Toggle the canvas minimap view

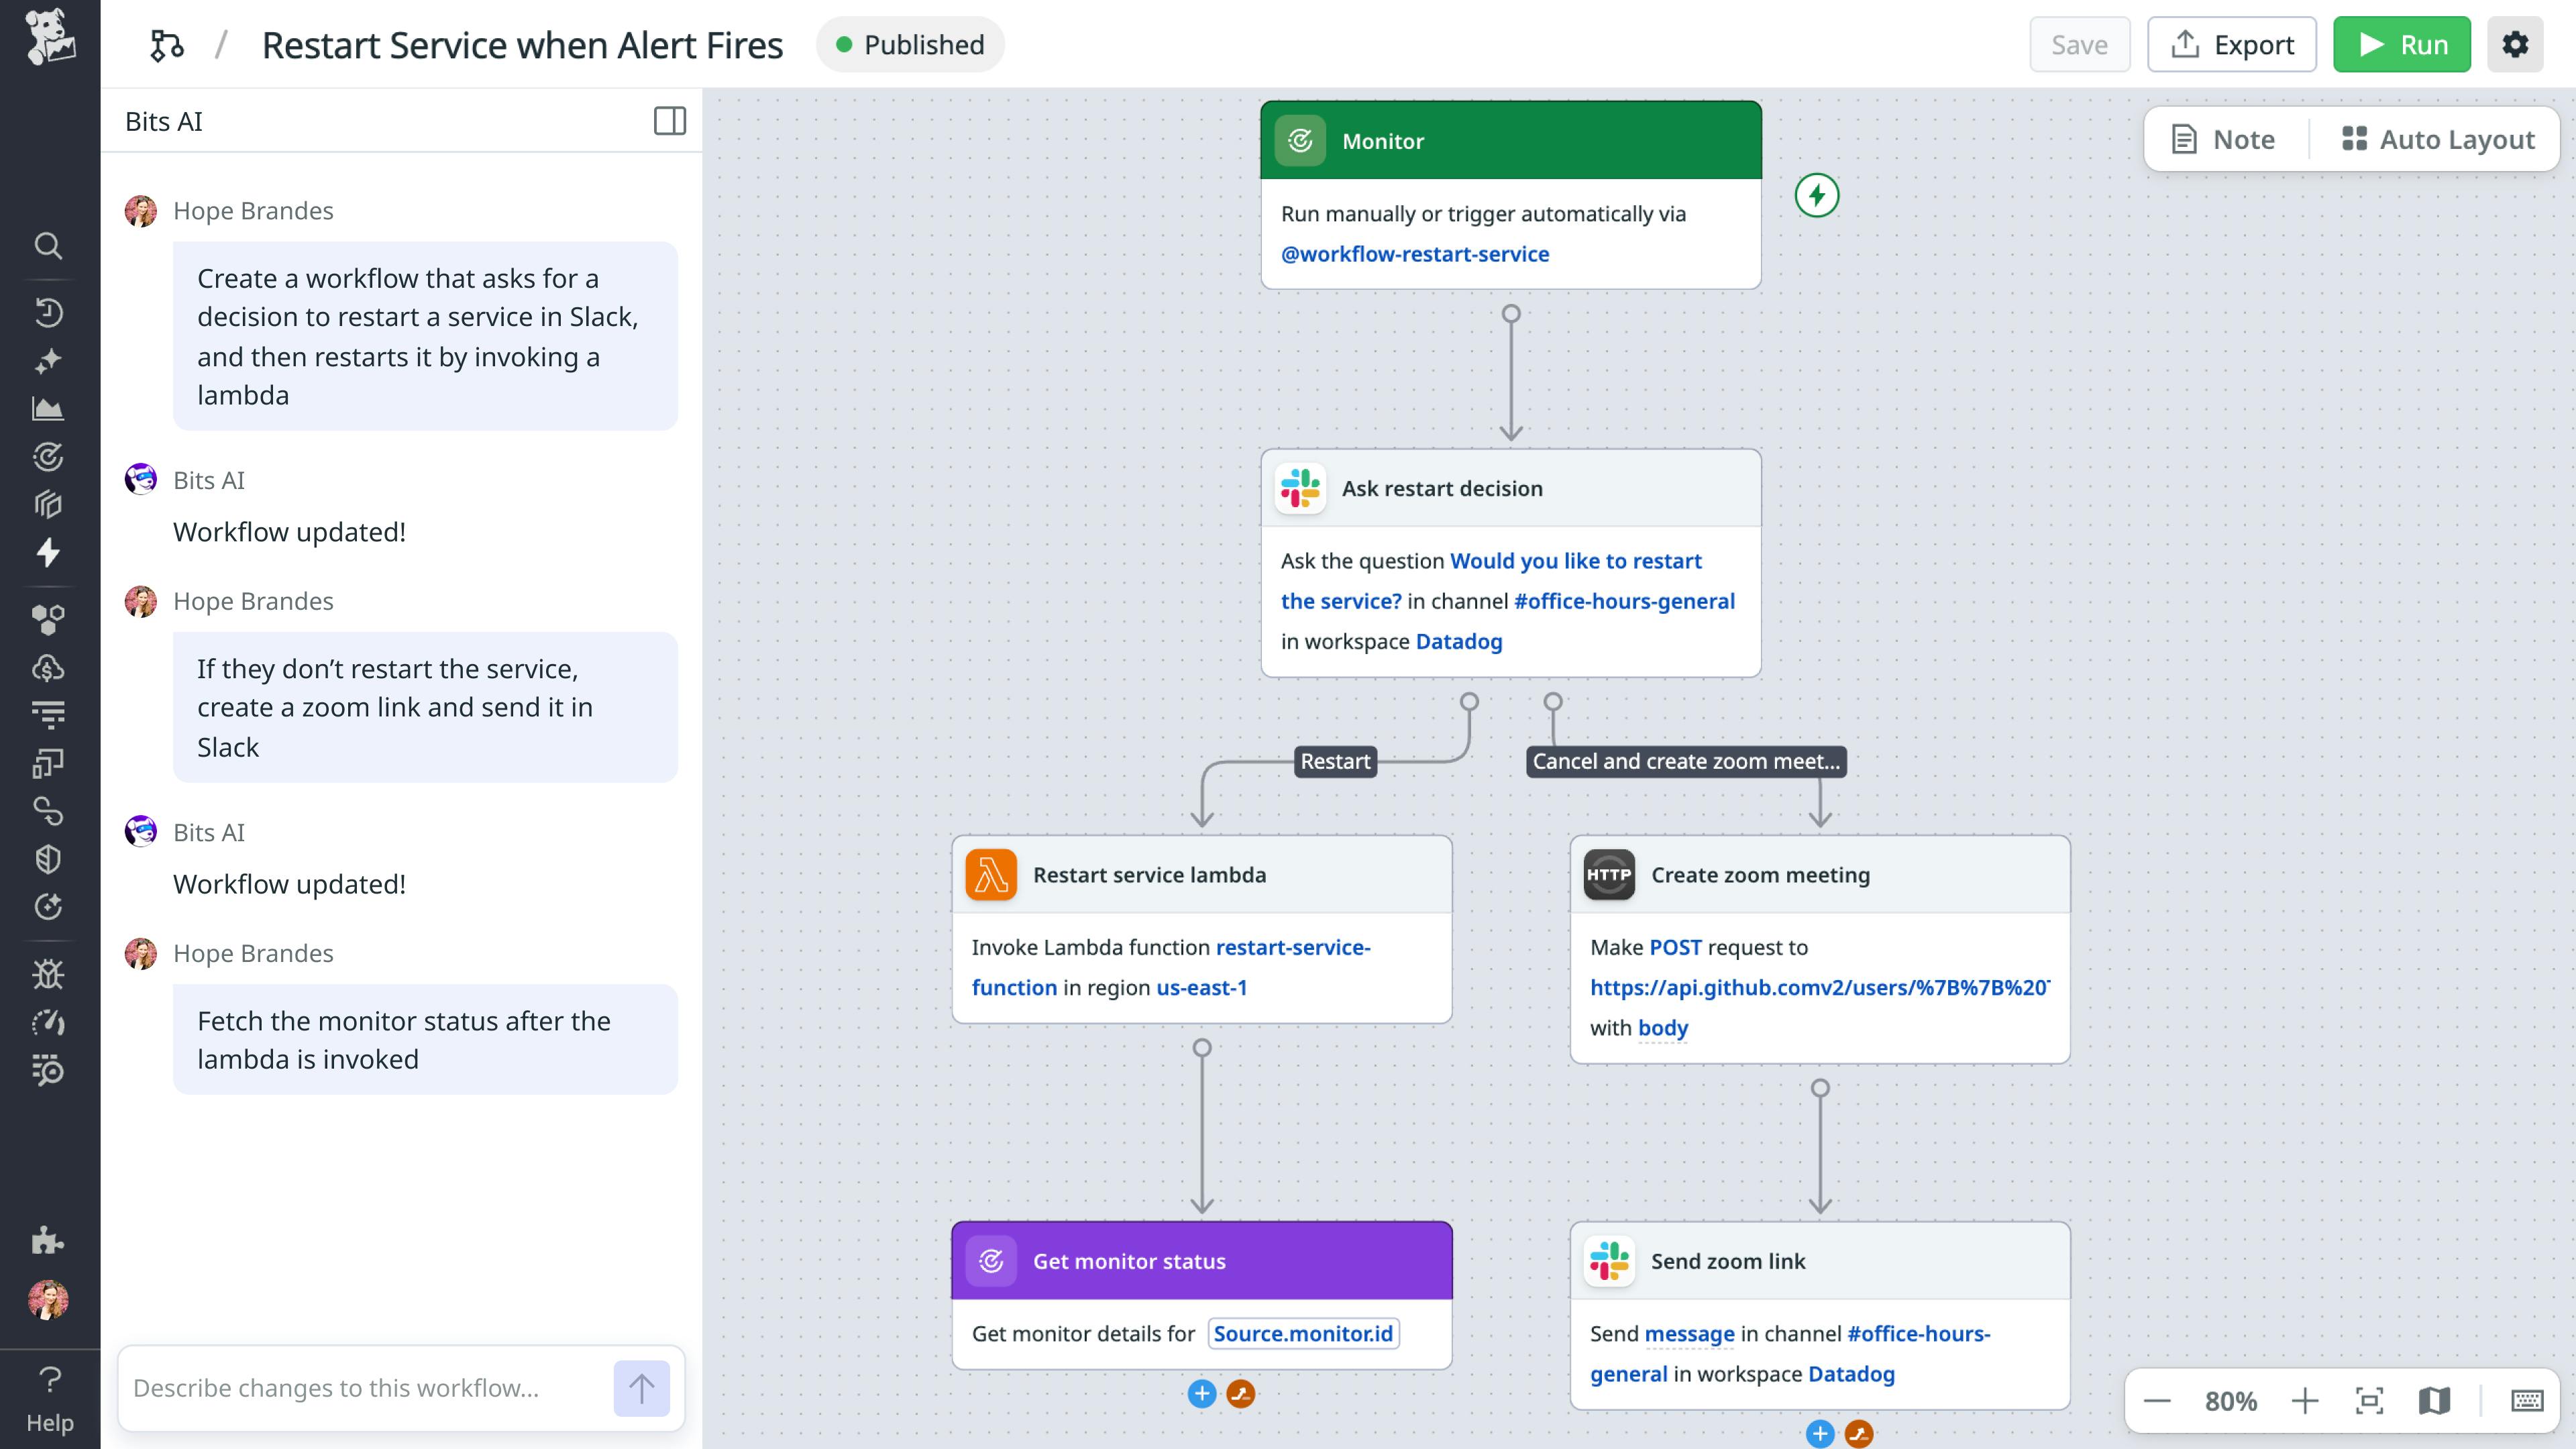click(x=2434, y=1401)
